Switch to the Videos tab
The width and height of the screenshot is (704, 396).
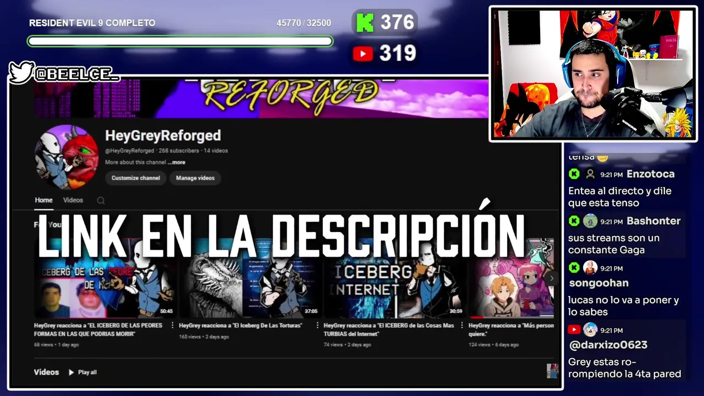tap(73, 200)
